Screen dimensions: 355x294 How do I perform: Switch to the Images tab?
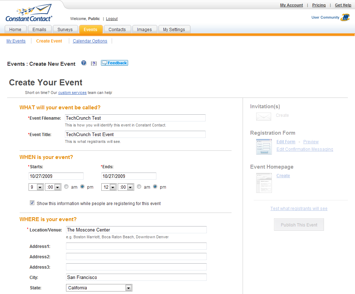144,29
